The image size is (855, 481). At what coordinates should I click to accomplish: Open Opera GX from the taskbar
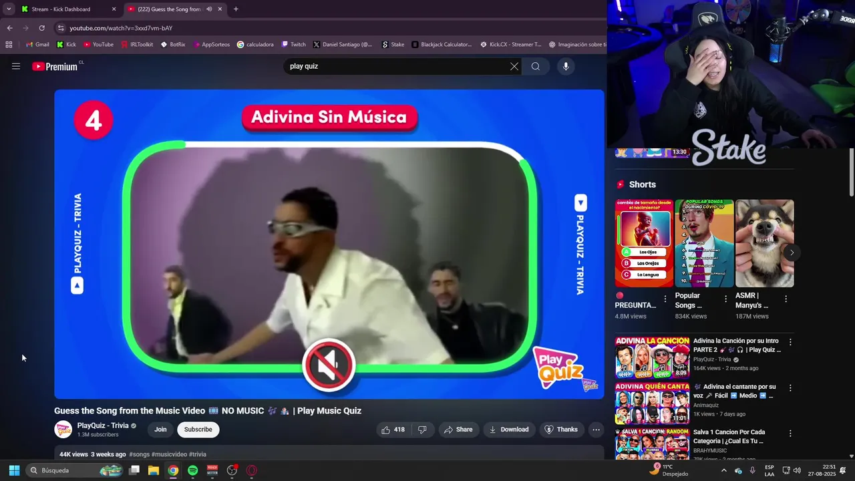click(252, 470)
